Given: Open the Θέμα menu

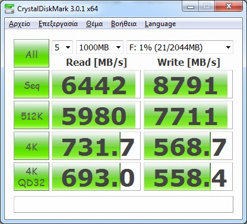Looking at the screenshot, I should tap(94, 24).
